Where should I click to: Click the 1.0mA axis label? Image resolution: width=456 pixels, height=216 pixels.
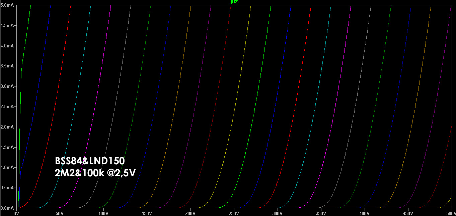click(6, 168)
